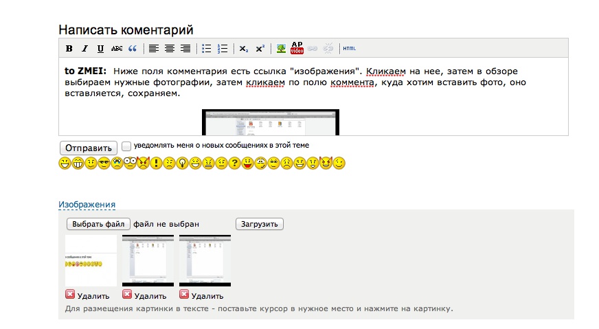Insert the first uploaded thumbnail with smileys

91,260
